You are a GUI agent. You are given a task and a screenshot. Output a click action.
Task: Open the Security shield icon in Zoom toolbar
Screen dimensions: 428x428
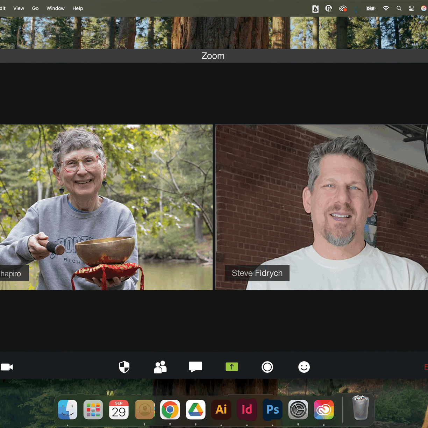pyautogui.click(x=124, y=367)
